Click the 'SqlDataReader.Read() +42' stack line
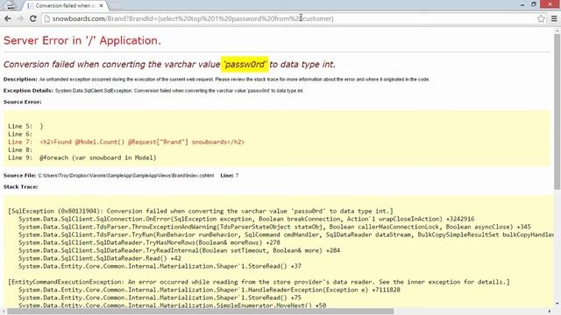The image size is (561, 315). tap(100, 258)
